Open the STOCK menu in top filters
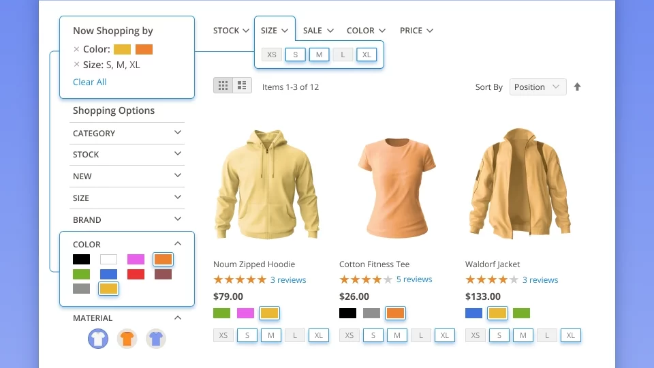The image size is (654, 368). pos(231,31)
